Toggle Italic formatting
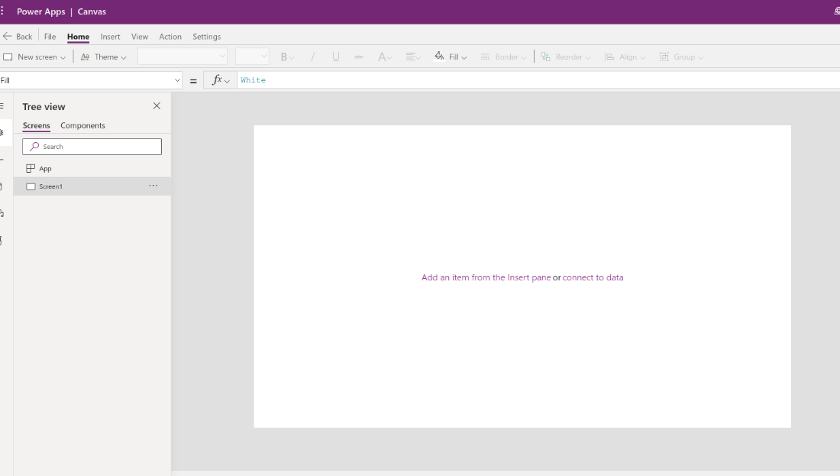 (x=313, y=57)
